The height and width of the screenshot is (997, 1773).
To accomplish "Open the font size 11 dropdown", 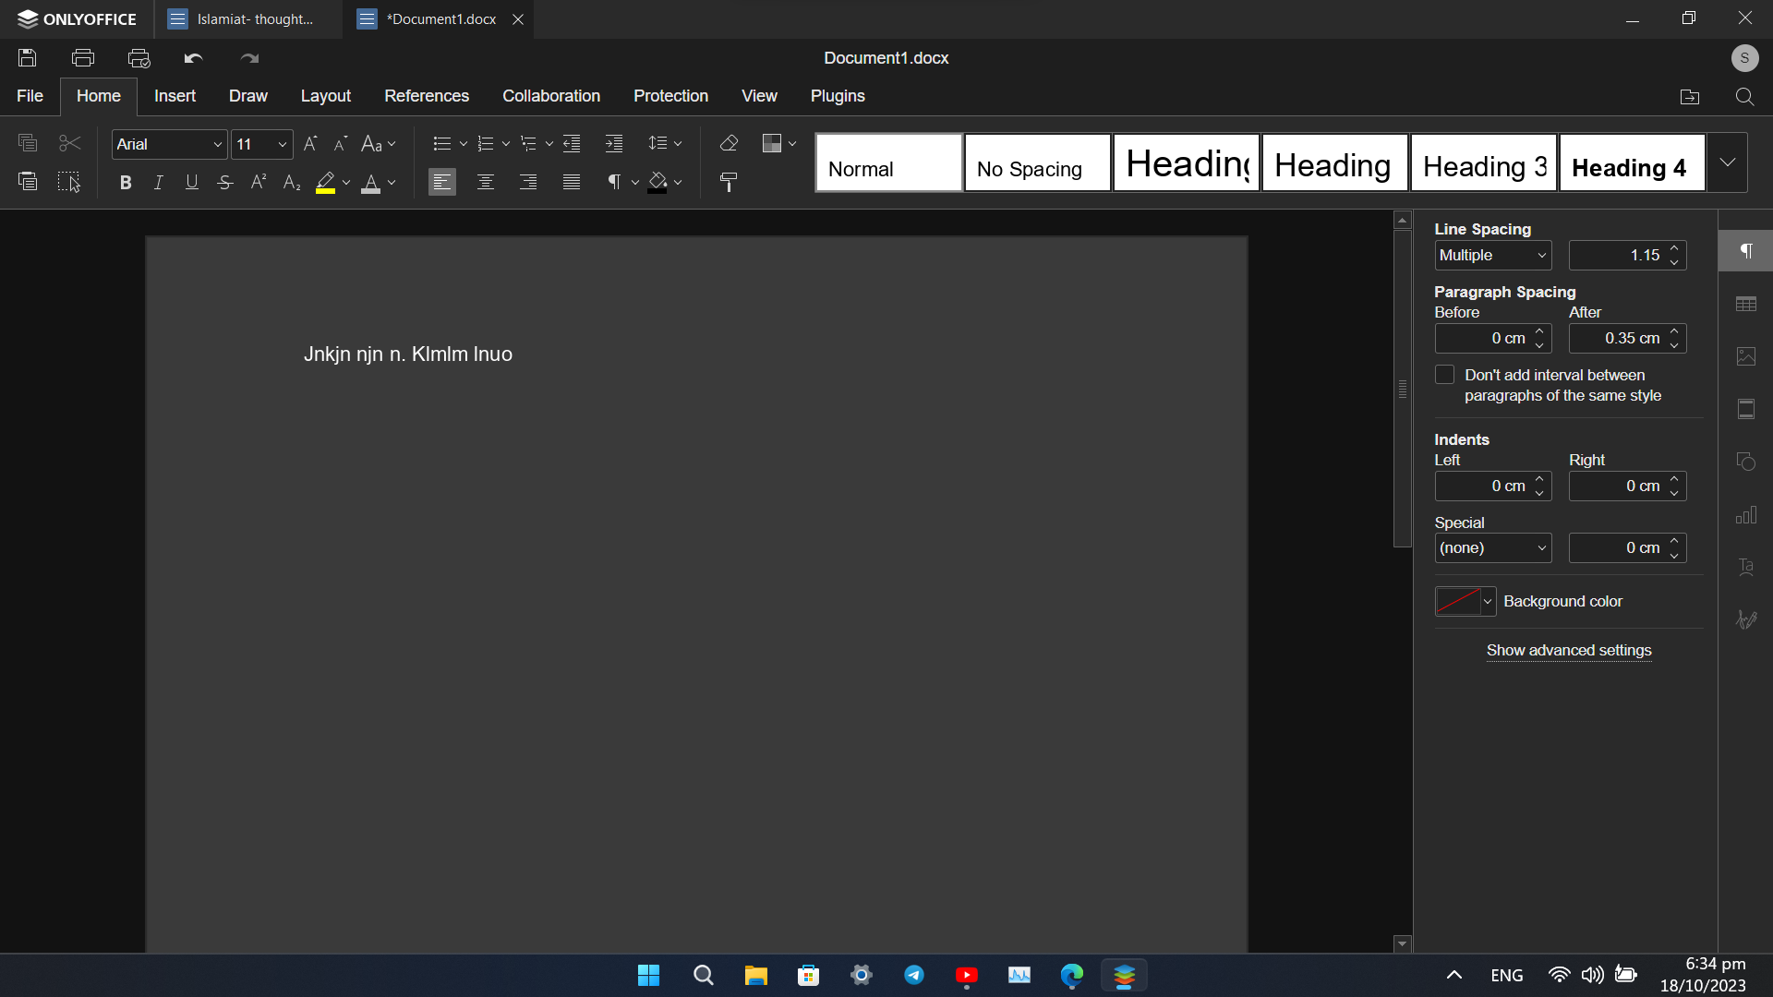I will coord(283,144).
